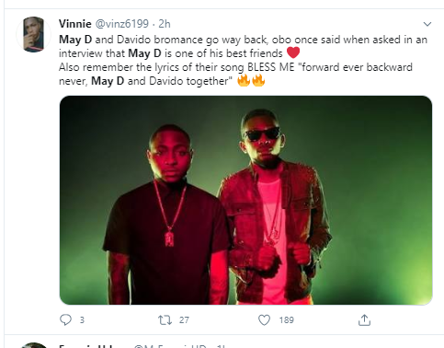The height and width of the screenshot is (348, 444).
Task: Open the share icon under the tweet
Action: [364, 320]
